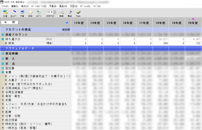The image size is (202, 130).
Task: Select the 14年度 column header
Action: 95,23
